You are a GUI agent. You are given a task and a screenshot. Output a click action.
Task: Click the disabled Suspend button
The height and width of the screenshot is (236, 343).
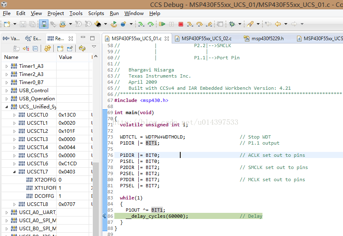pyautogui.click(x=172, y=24)
